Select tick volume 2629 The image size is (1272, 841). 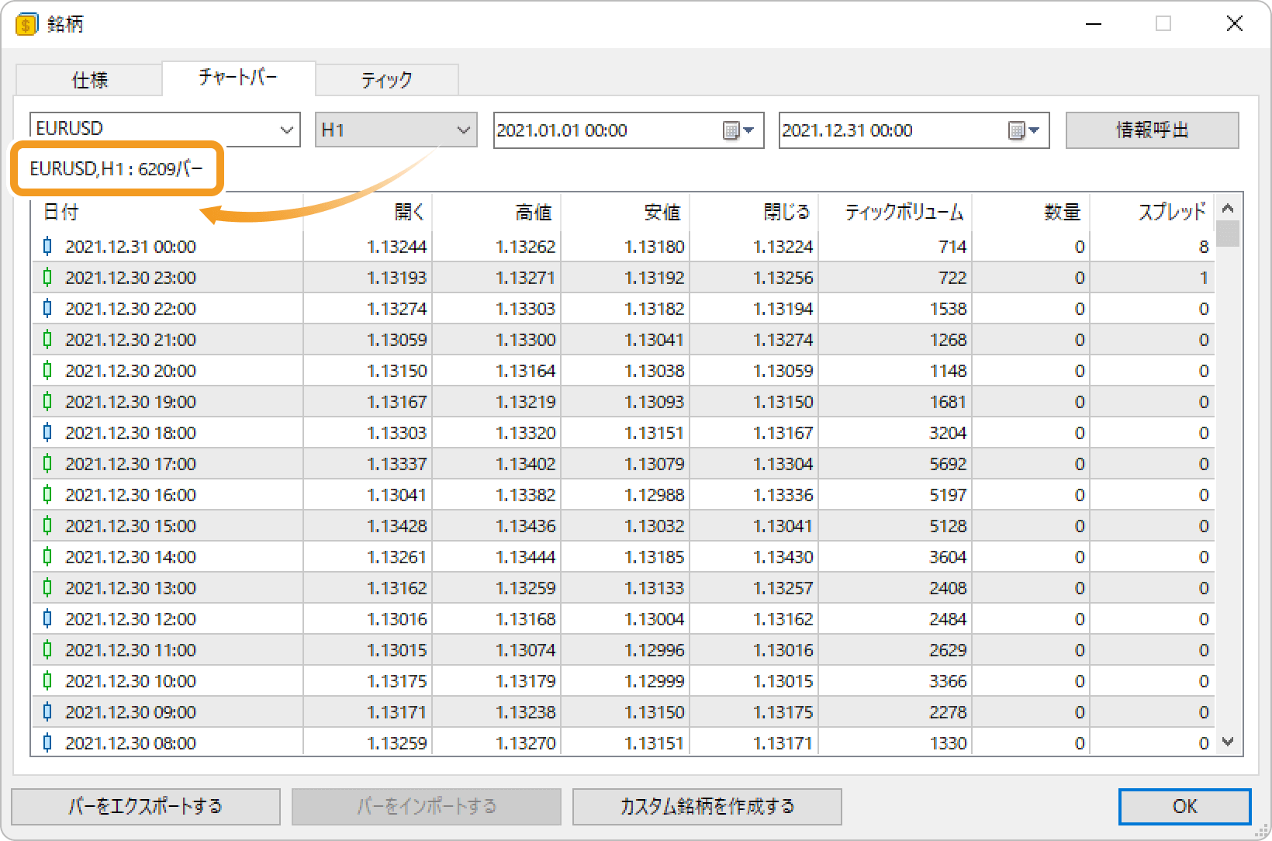[x=948, y=650]
